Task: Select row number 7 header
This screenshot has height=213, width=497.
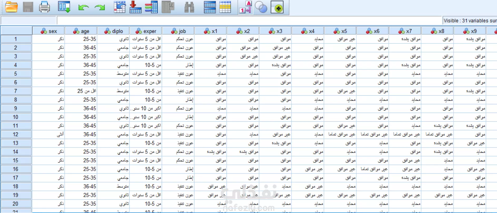Action: 16,91
